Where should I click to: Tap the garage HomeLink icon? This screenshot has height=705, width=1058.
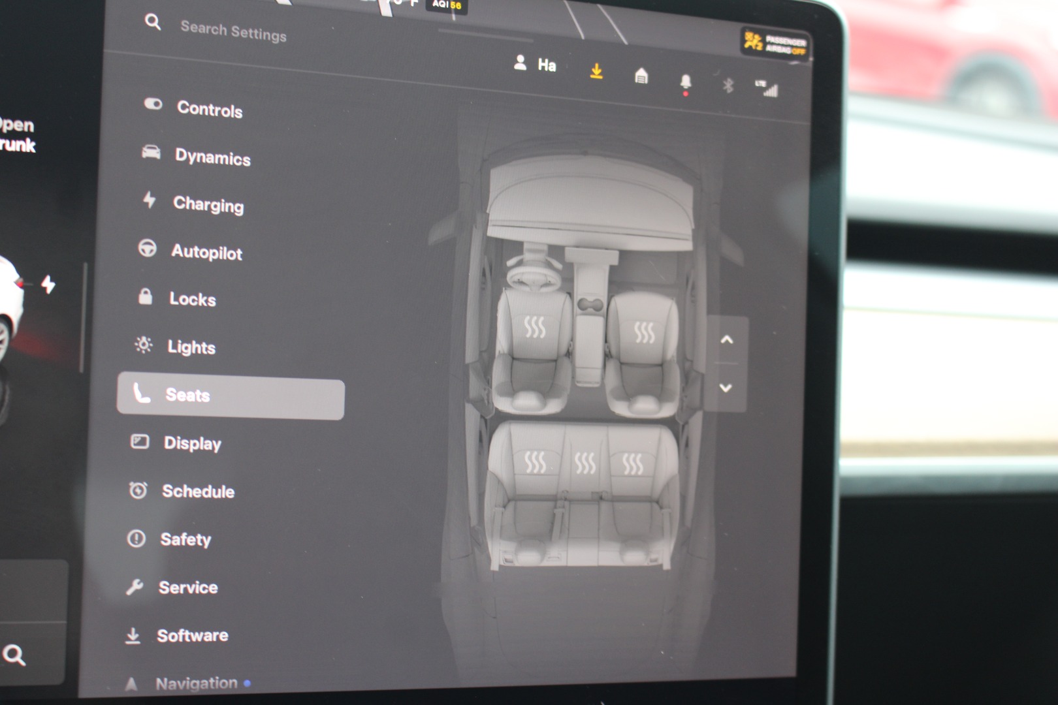641,76
